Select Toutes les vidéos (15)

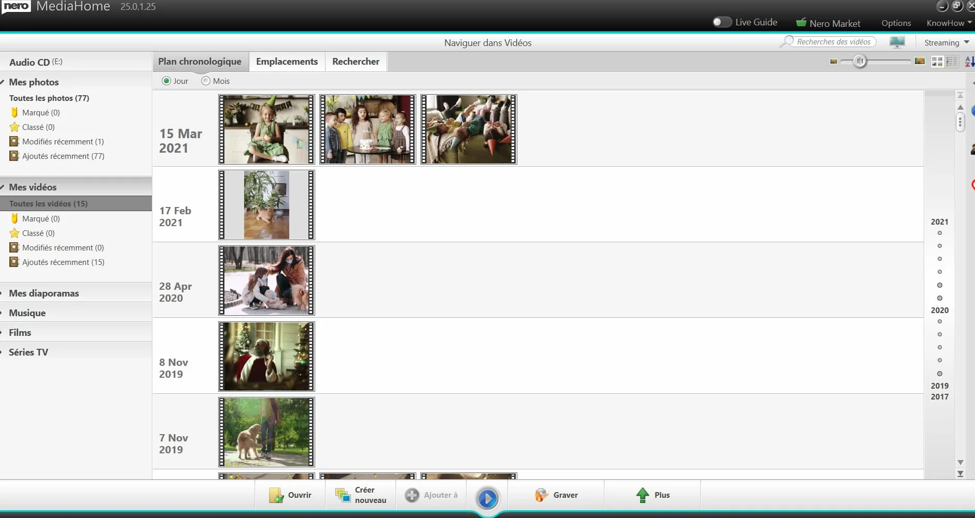(x=76, y=203)
